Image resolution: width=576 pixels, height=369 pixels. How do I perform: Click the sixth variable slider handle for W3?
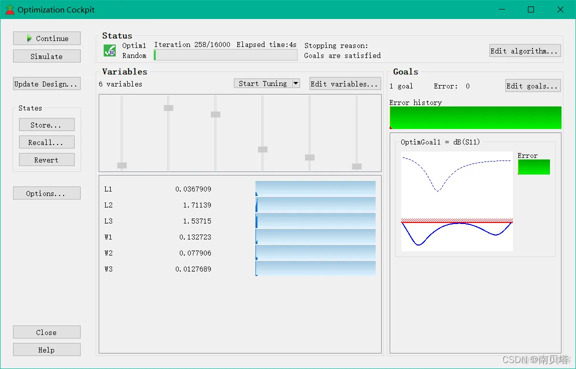pyautogui.click(x=357, y=166)
